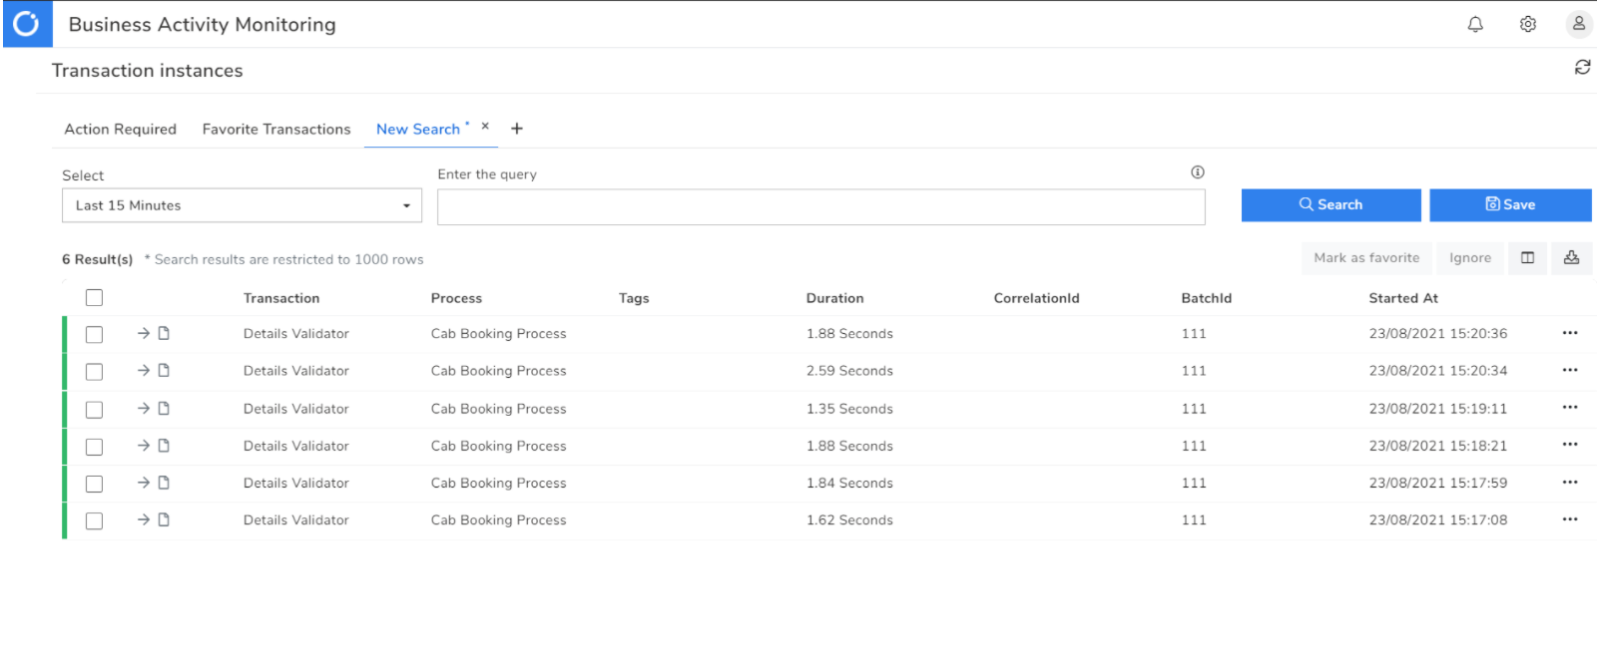Toggle the select-all header checkbox
Viewport: 1597px width, 671px height.
[94, 297]
